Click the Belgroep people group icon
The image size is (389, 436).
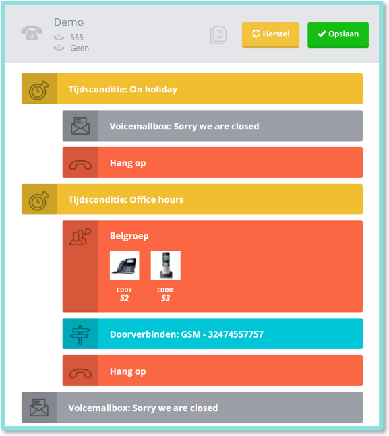point(80,237)
